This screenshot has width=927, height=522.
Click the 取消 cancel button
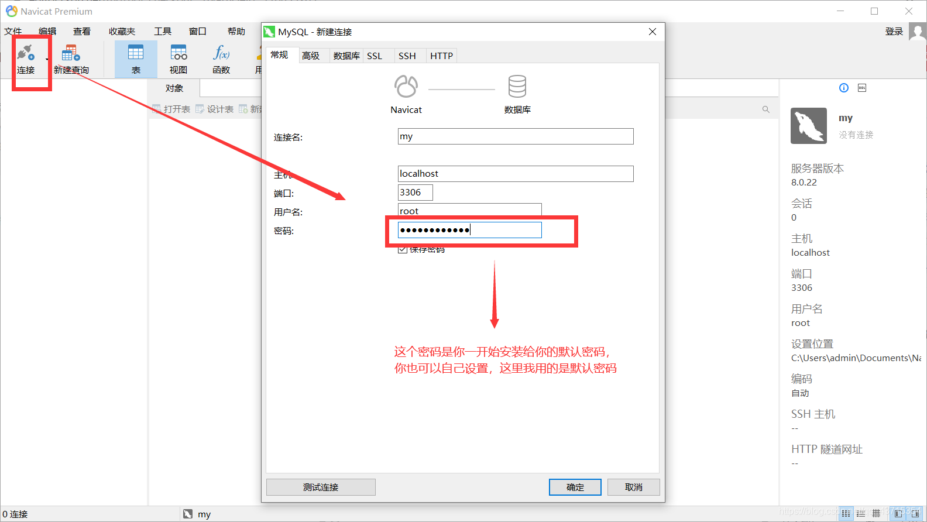634,487
